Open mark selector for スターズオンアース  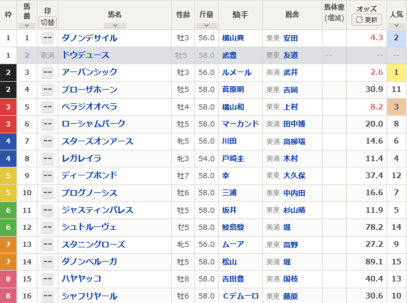[x=48, y=141]
